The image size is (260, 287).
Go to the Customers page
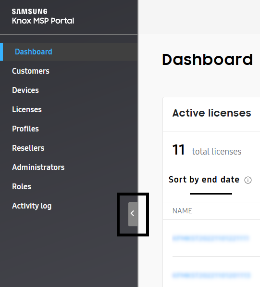click(30, 71)
